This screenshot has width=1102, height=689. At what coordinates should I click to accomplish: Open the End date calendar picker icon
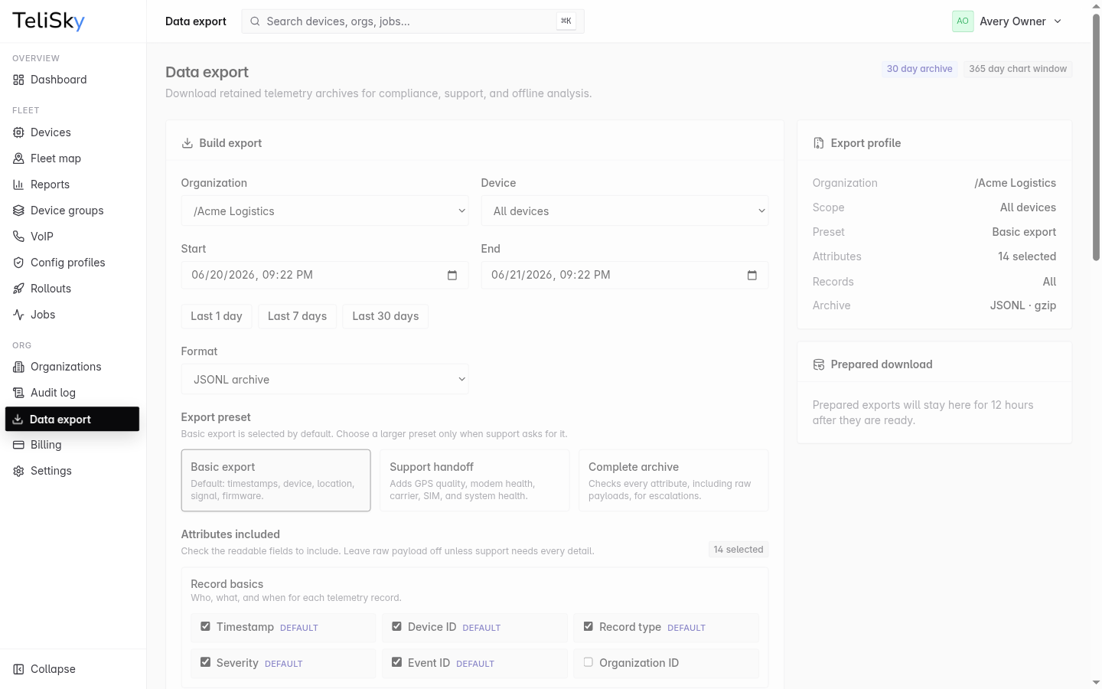(x=752, y=275)
